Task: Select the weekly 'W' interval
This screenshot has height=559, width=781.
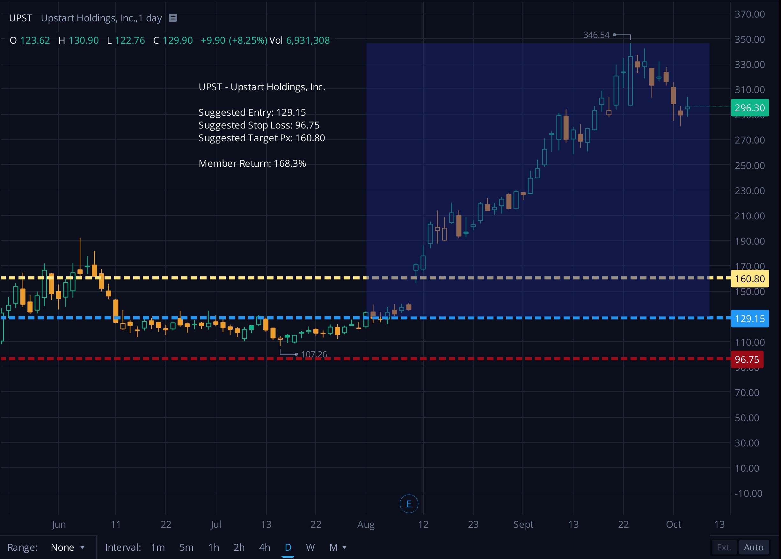Action: click(310, 547)
